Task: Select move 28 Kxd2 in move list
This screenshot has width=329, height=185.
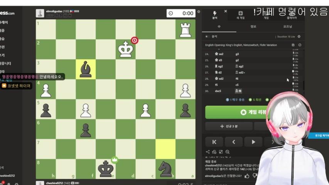Action: (219, 79)
